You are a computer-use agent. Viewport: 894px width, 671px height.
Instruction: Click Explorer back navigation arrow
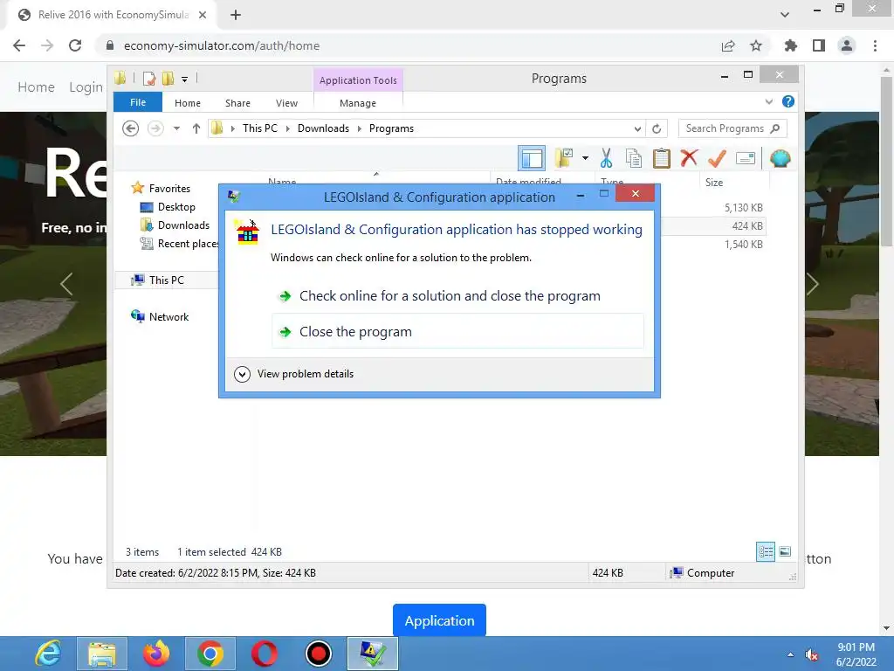point(131,128)
